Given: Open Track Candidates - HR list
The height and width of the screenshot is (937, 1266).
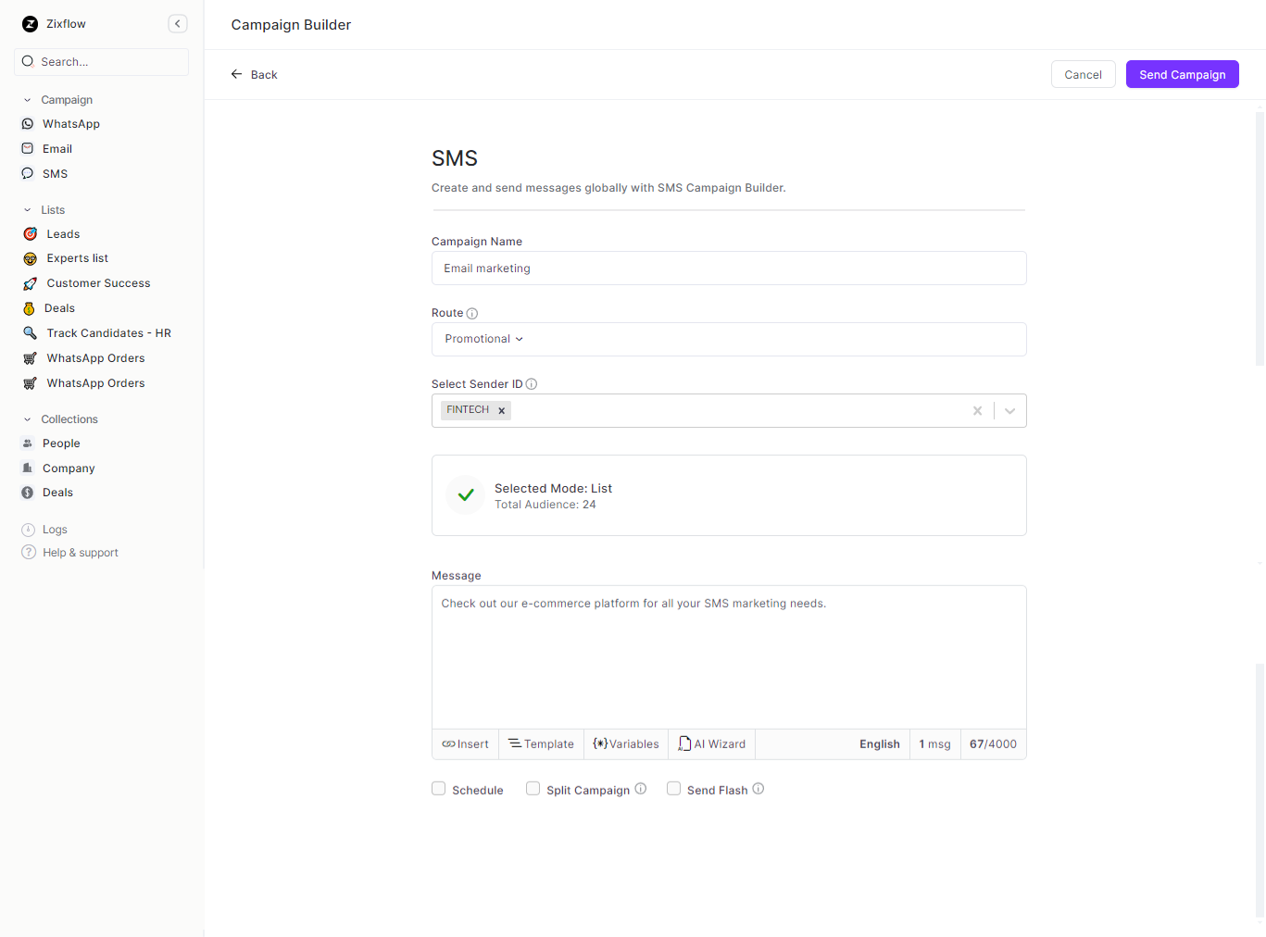Looking at the screenshot, I should [x=109, y=333].
